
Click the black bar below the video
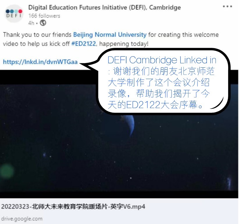point(119,195)
